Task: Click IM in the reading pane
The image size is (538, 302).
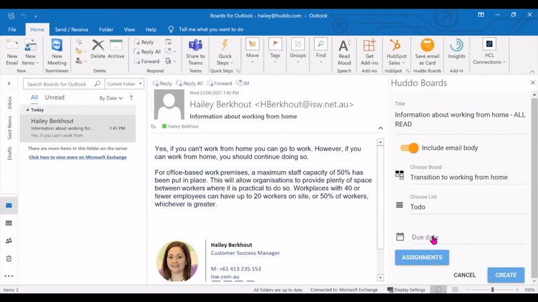Action: [243, 83]
